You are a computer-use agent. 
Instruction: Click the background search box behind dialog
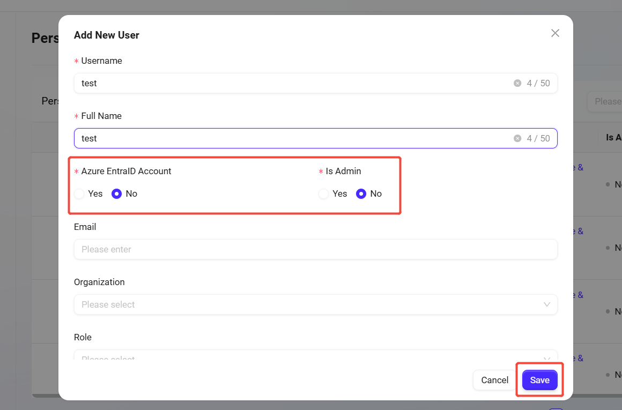606,101
